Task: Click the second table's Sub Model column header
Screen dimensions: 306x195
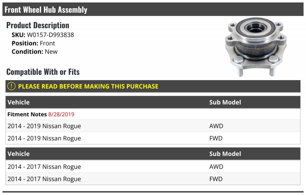Action: coord(225,154)
